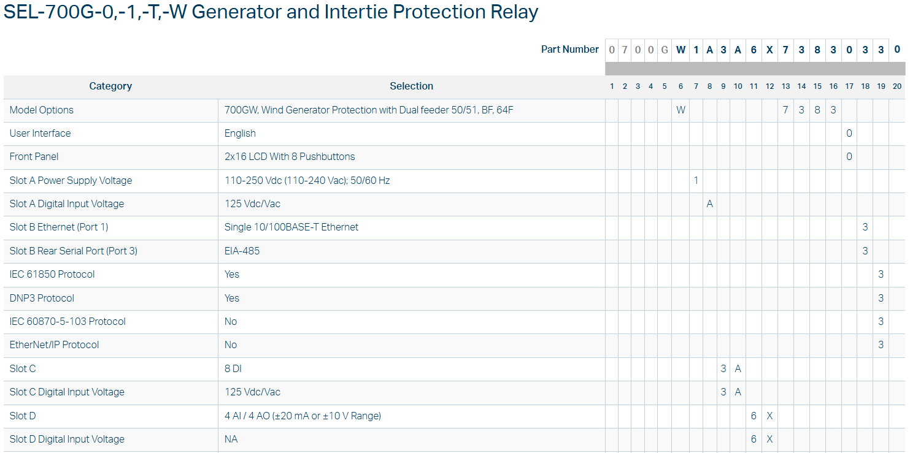Select the 'Selection' column header
This screenshot has height=453, width=910.
point(411,86)
